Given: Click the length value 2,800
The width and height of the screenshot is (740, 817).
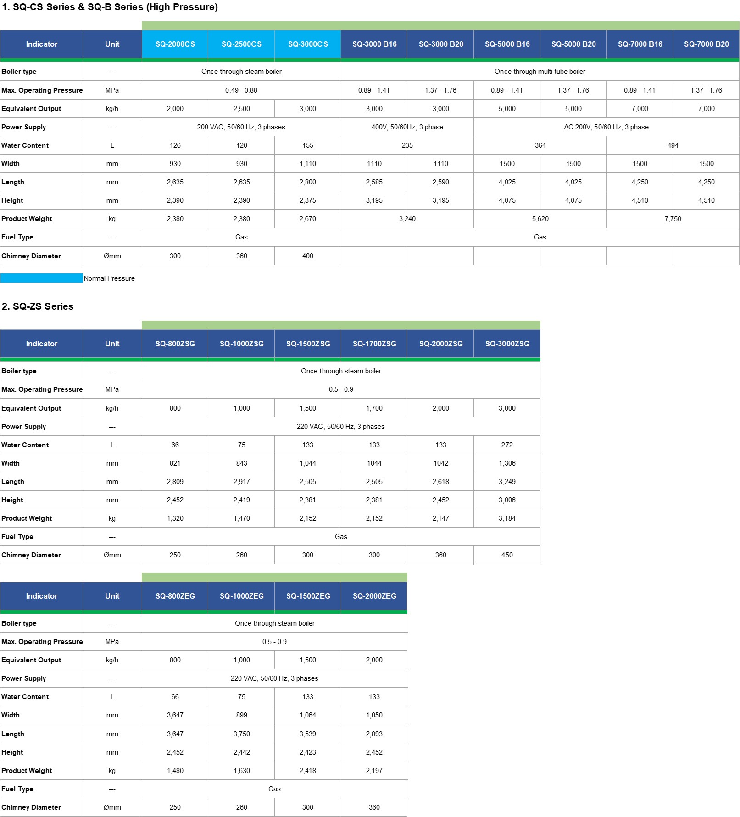Looking at the screenshot, I should coord(308,182).
